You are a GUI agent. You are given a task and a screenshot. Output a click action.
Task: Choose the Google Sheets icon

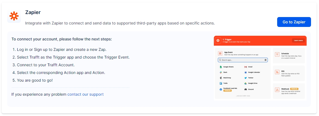pos(221,67)
